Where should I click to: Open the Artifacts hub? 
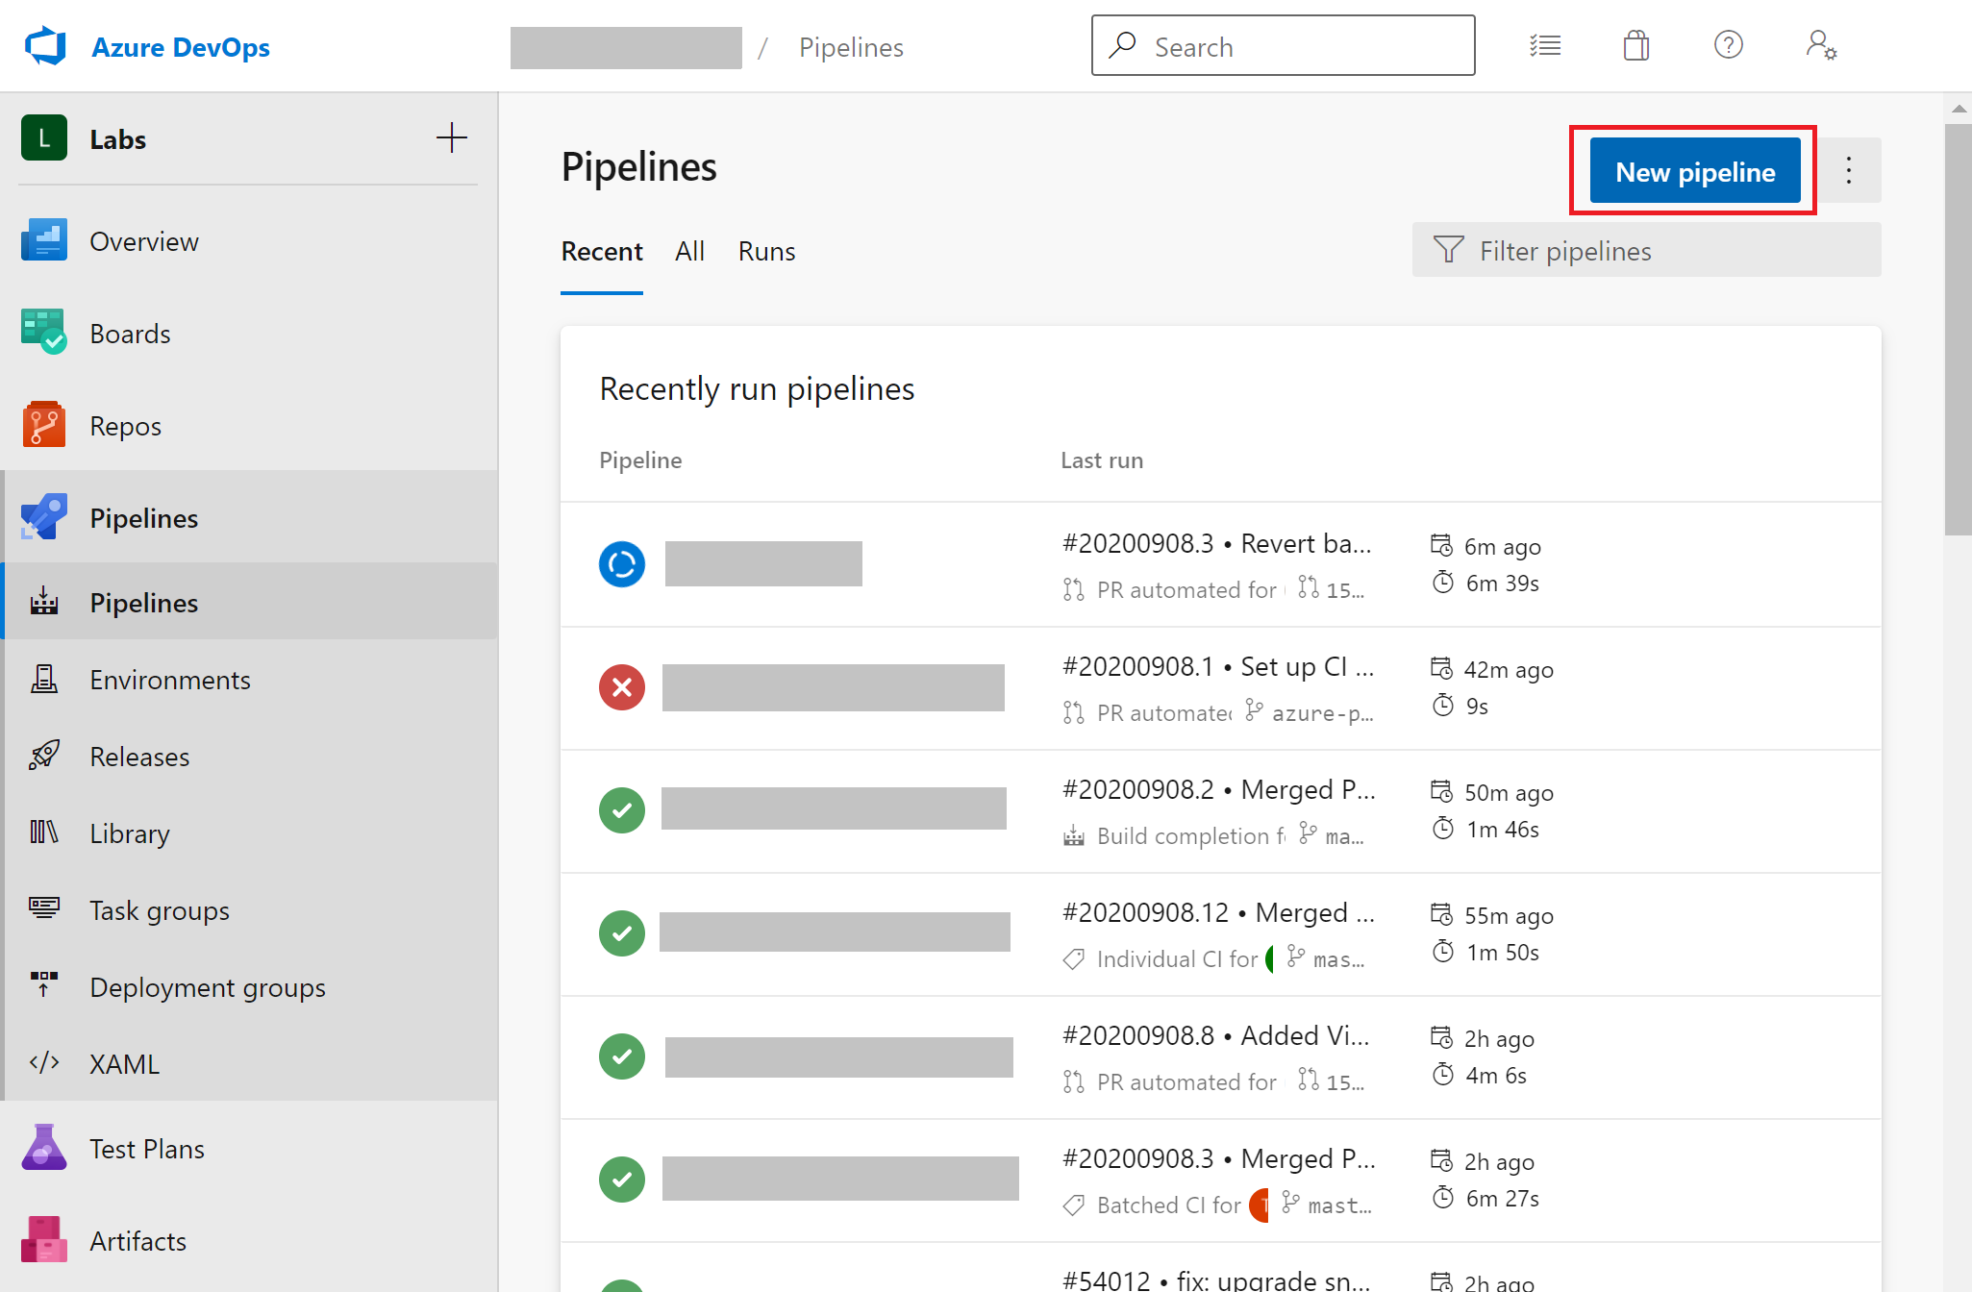click(x=250, y=1241)
